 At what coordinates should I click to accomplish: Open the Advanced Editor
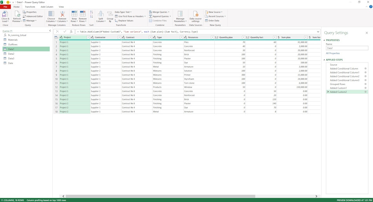coord(33,17)
